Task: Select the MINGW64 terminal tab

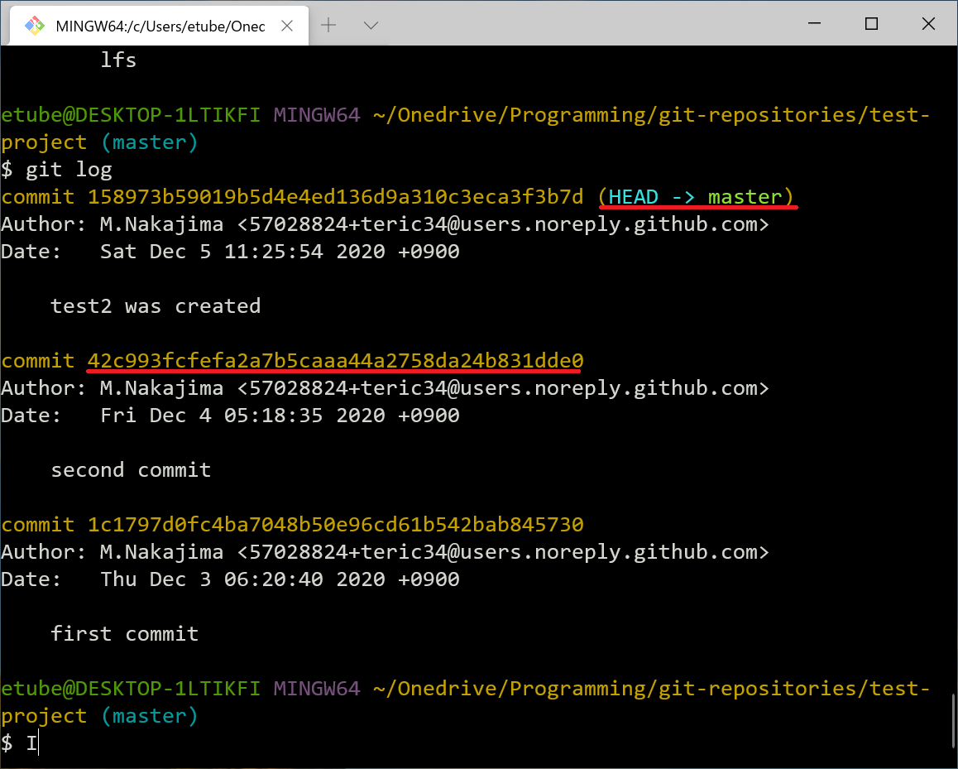Action: (160, 26)
